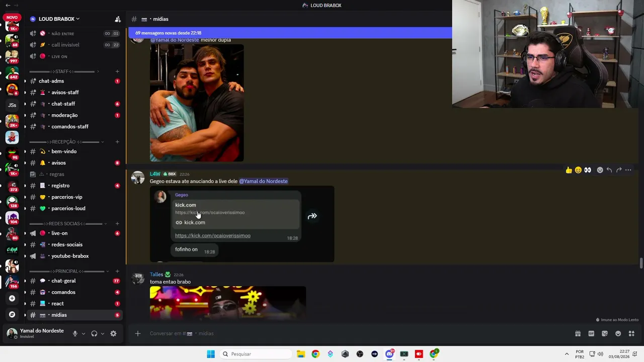644x362 pixels.
Task: Open microphone input options chevron
Action: 84,333
